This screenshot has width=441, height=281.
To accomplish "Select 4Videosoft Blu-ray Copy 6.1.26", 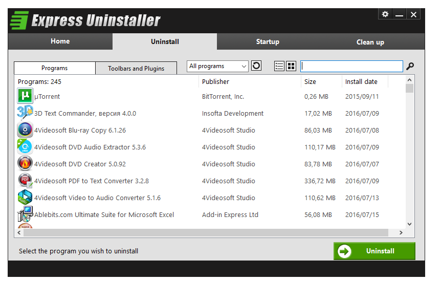I will click(80, 130).
